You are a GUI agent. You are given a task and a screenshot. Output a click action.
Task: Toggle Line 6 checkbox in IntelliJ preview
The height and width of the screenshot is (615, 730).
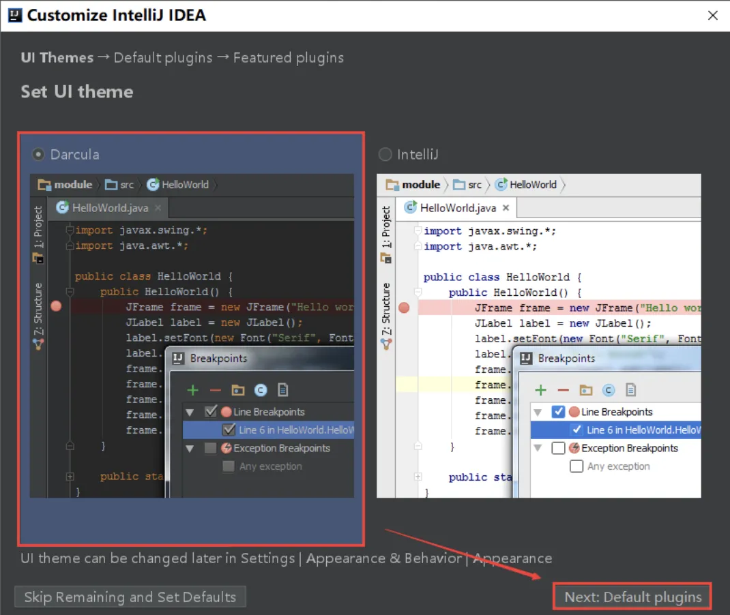576,430
